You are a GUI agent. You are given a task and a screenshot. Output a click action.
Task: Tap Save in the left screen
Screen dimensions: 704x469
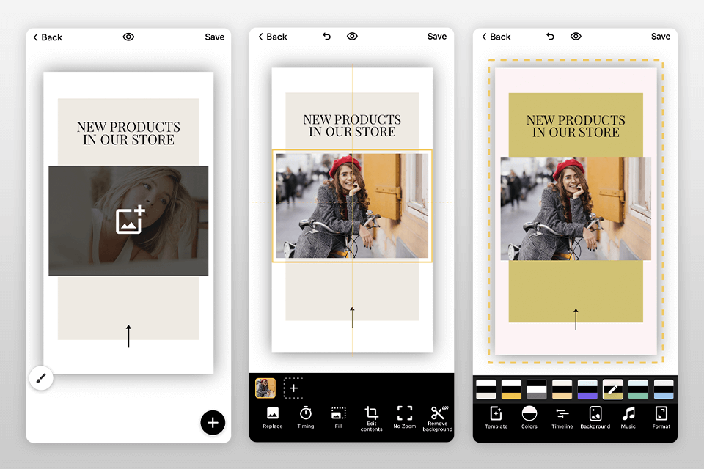[x=215, y=37]
